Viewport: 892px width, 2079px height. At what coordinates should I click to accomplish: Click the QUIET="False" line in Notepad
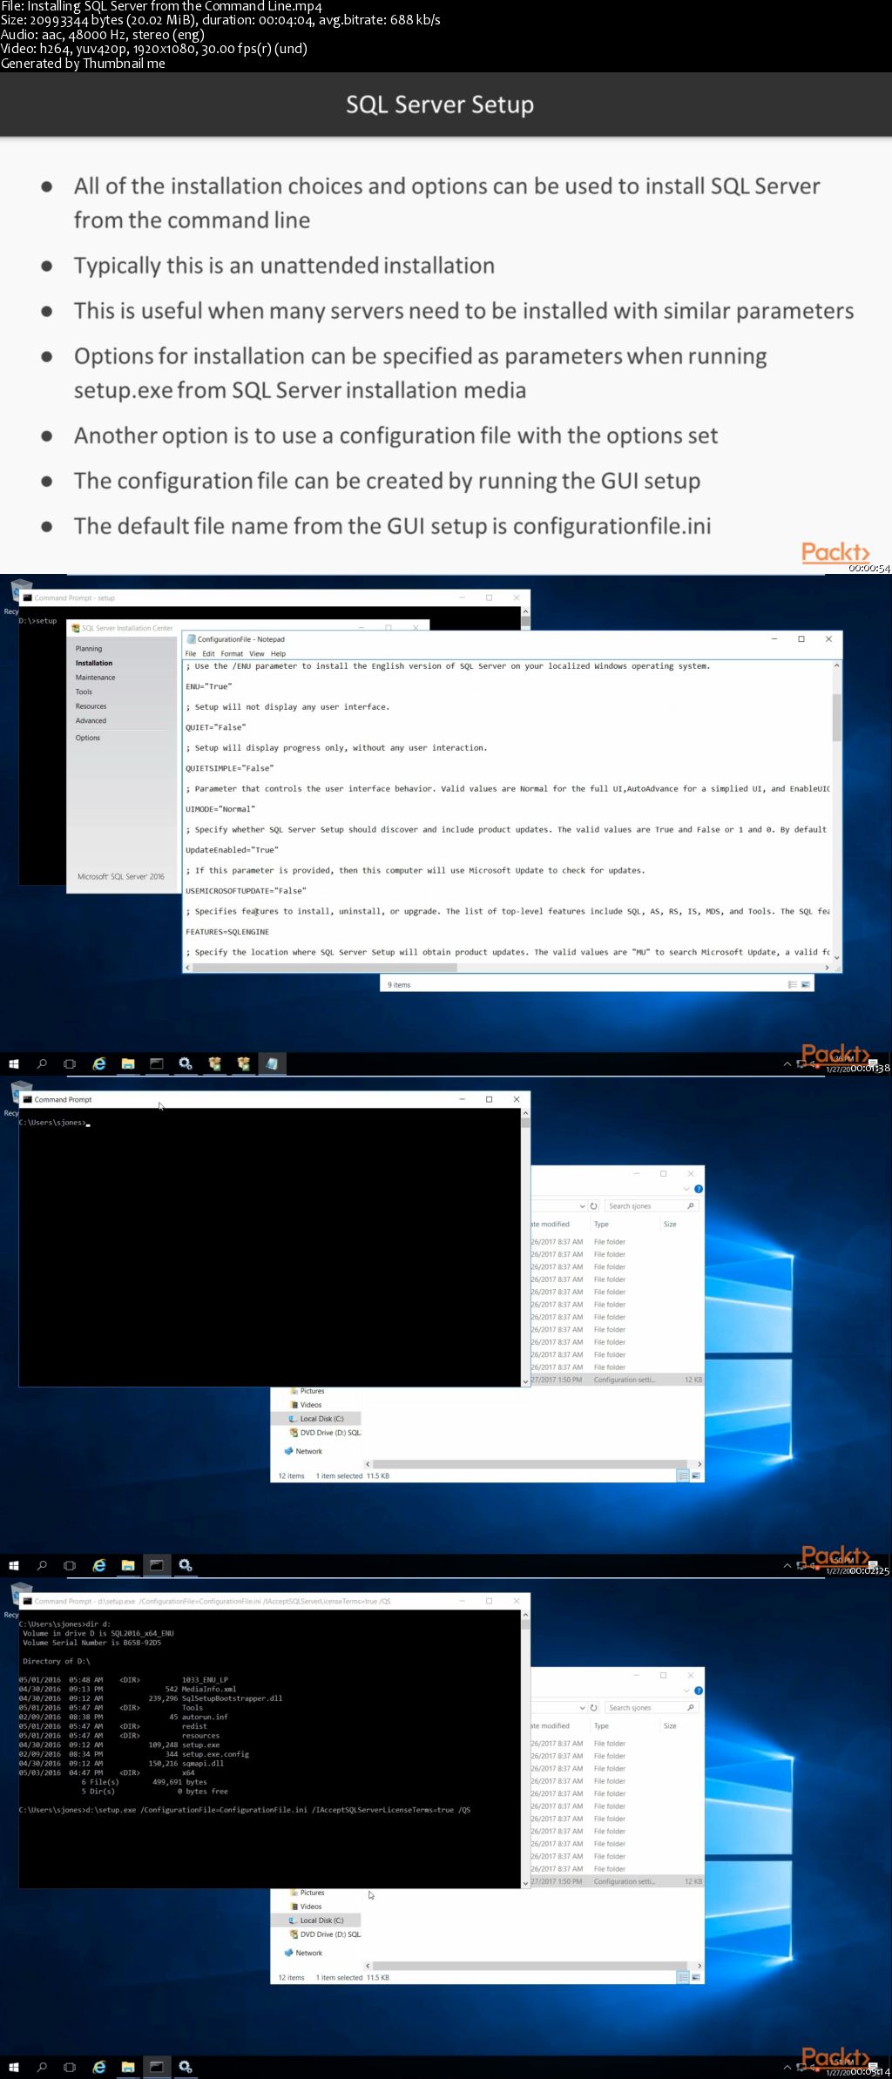[216, 727]
